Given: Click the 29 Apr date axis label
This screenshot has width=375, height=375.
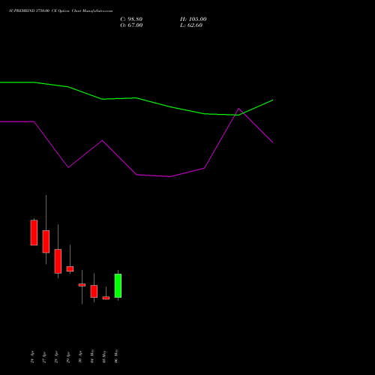Looking at the screenshot, I should pos(68,357).
